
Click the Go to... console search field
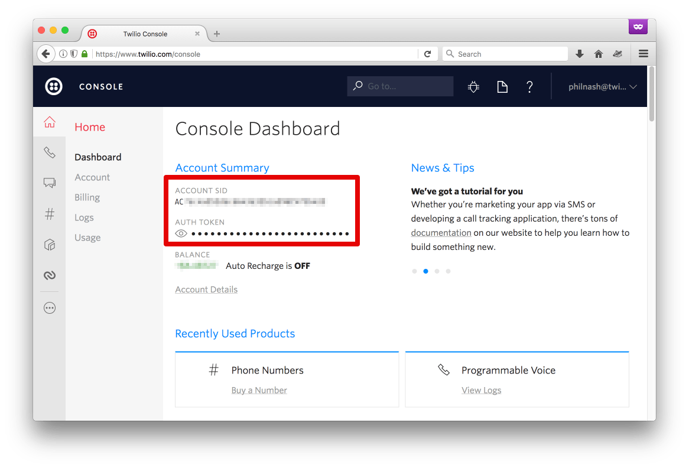(x=400, y=86)
